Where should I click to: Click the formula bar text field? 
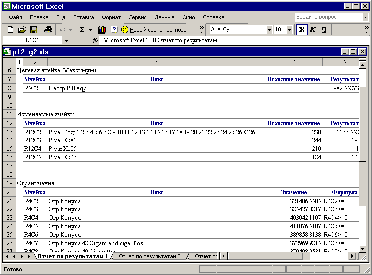(235, 40)
